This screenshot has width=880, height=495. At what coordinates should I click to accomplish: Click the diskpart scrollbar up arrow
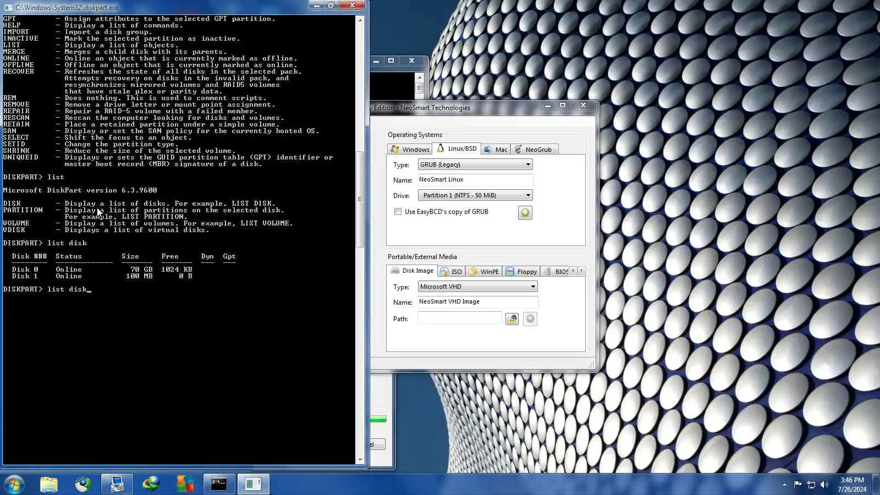360,20
